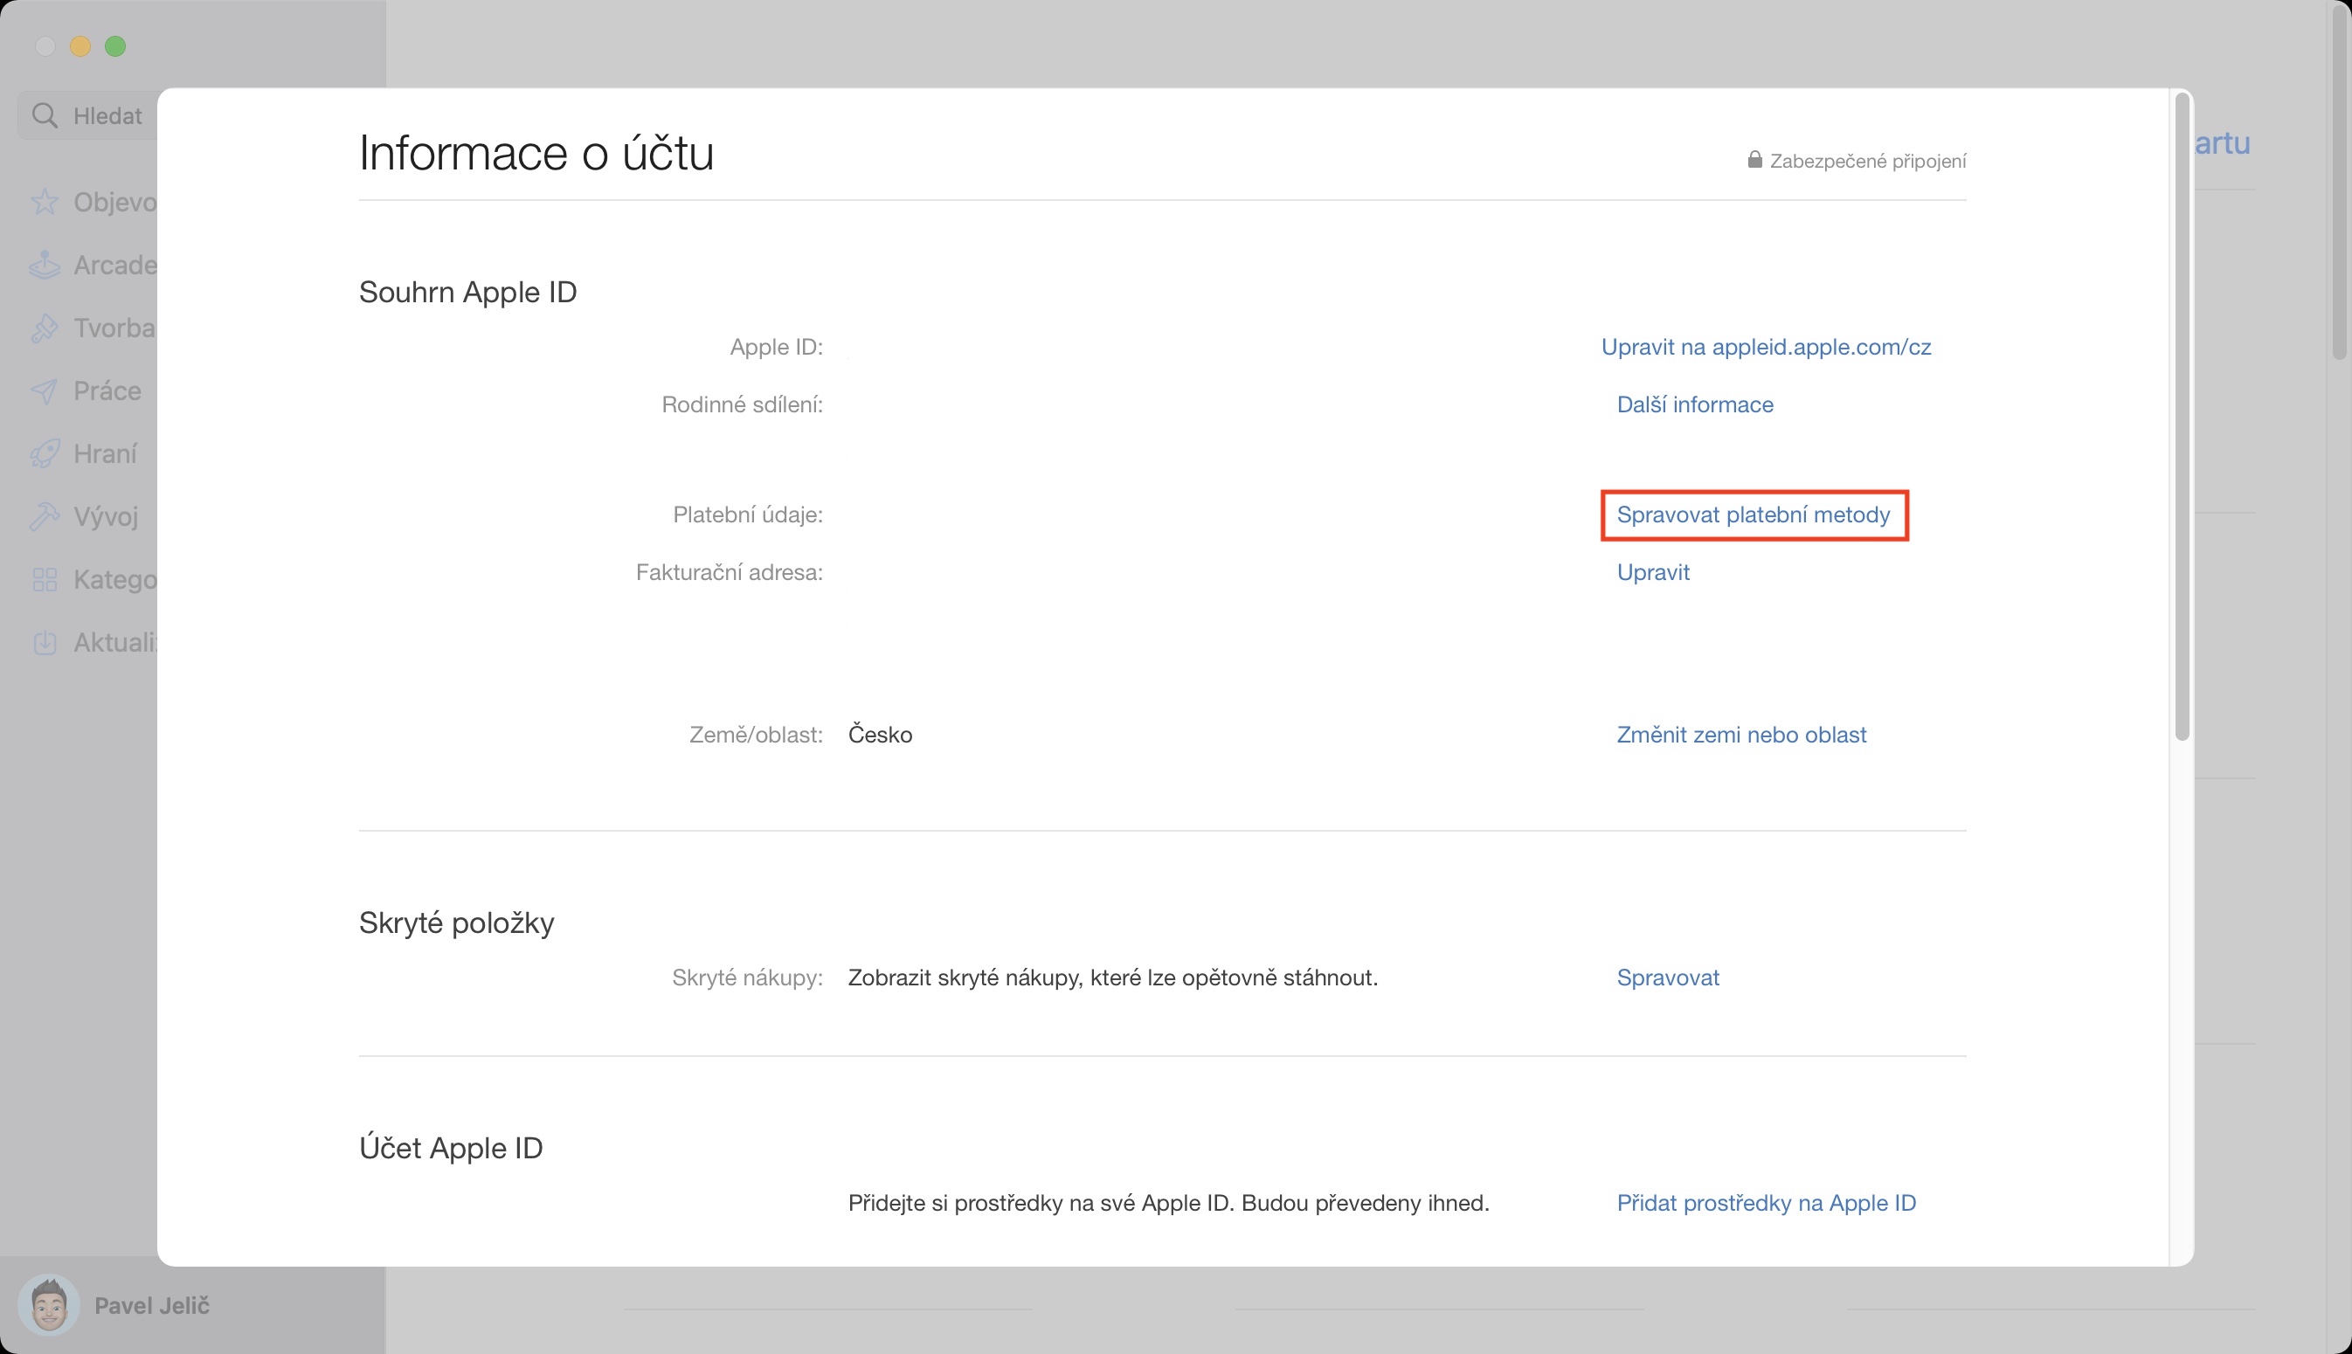The image size is (2352, 1354).
Task: Click Pavel Jelič's avatar picture
Action: click(48, 1305)
